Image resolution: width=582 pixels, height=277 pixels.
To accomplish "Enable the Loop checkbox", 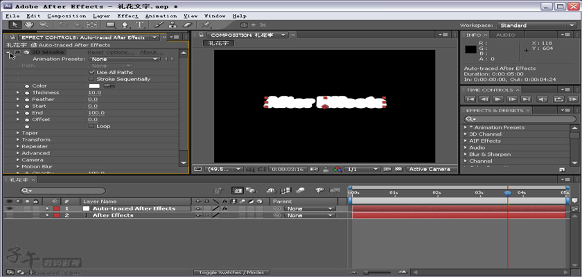I will pyautogui.click(x=91, y=126).
